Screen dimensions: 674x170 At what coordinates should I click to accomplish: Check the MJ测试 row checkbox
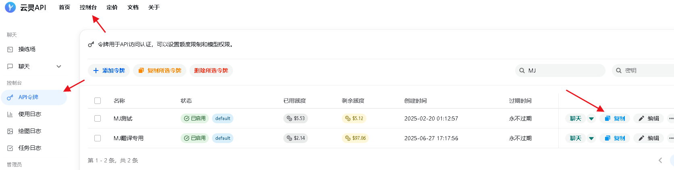[98, 118]
